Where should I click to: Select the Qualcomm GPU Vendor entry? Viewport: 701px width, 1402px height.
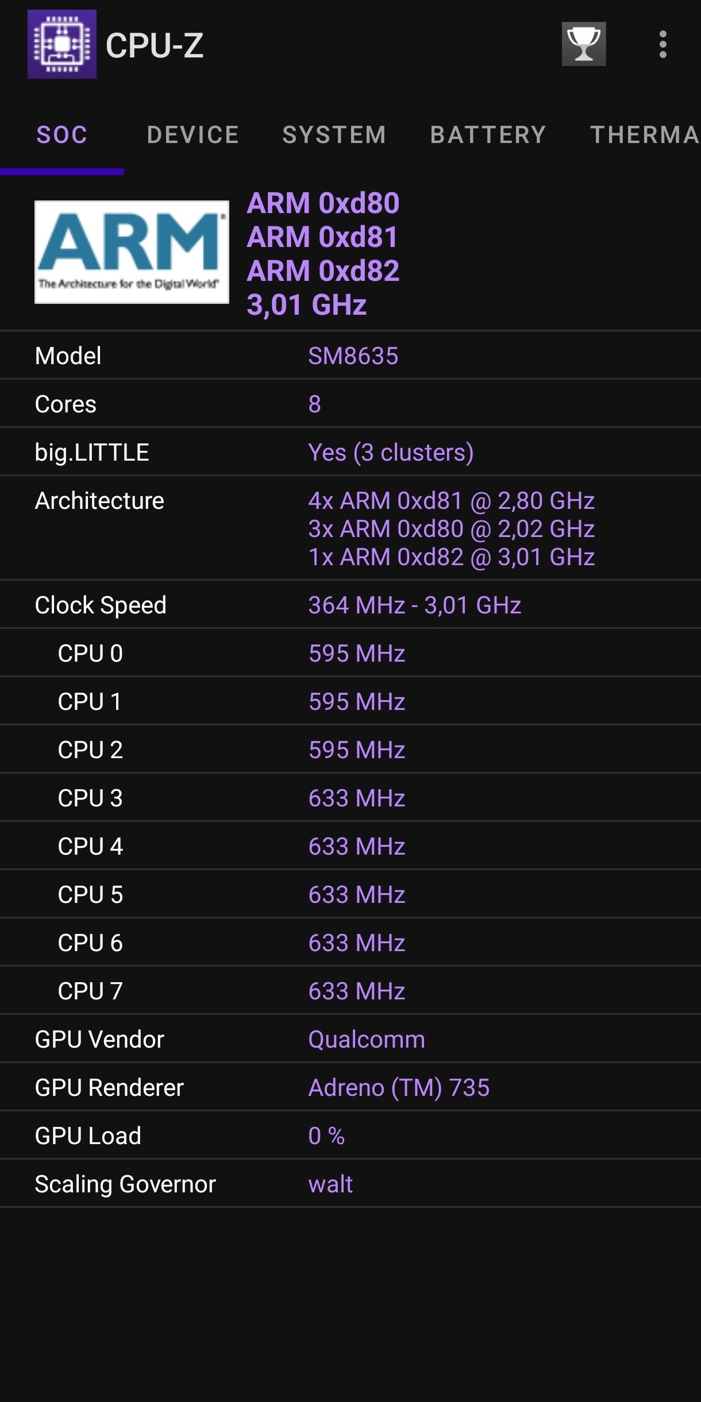[367, 1038]
